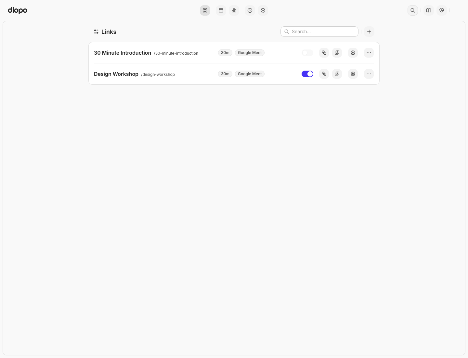Open more options for 30 Minute Introduction
The height and width of the screenshot is (358, 468).
(x=369, y=53)
